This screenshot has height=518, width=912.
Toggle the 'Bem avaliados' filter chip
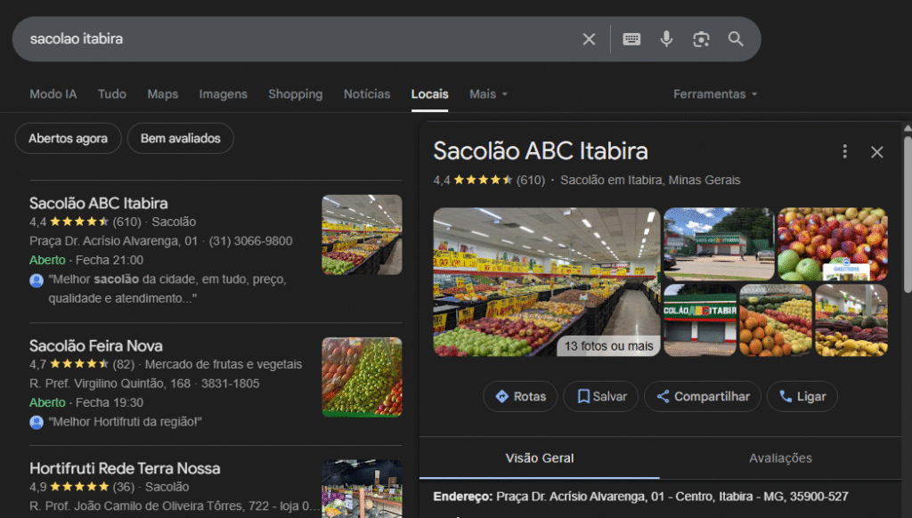click(180, 139)
